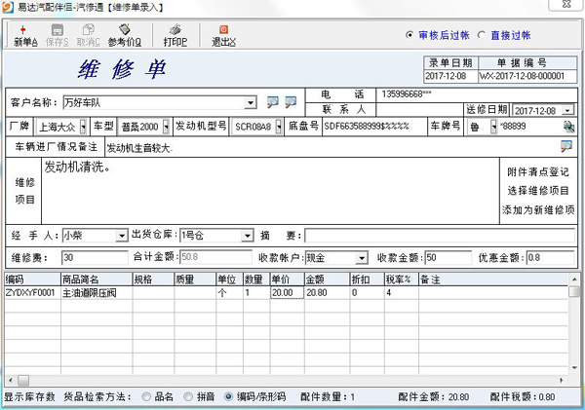The height and width of the screenshot is (410, 585).
Task: Open the 客户名称 customer dropdown
Action: point(251,102)
